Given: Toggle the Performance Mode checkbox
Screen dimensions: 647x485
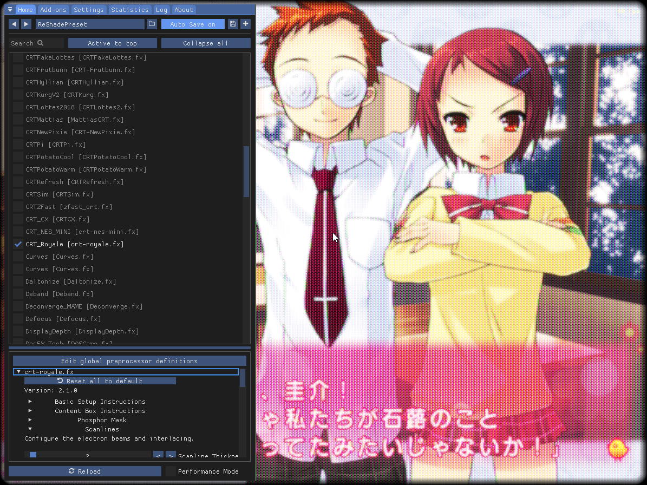Looking at the screenshot, I should coord(171,471).
